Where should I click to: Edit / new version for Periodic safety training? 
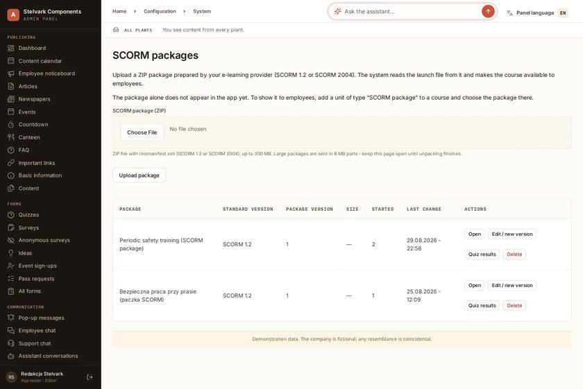coord(512,234)
